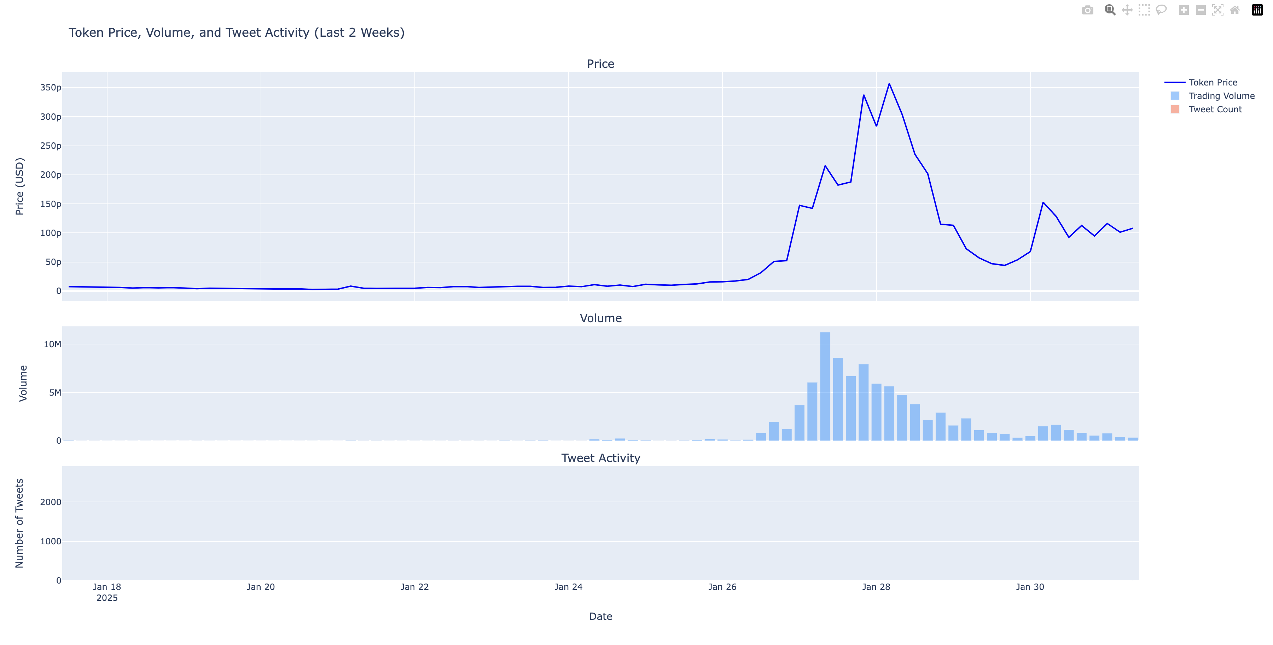
Task: Click the chart title text
Action: 236,32
